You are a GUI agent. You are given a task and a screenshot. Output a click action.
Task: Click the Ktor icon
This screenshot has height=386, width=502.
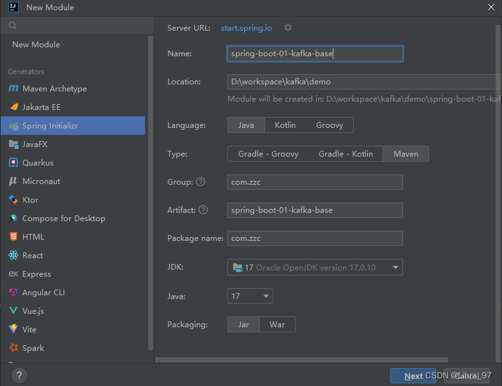coord(13,199)
